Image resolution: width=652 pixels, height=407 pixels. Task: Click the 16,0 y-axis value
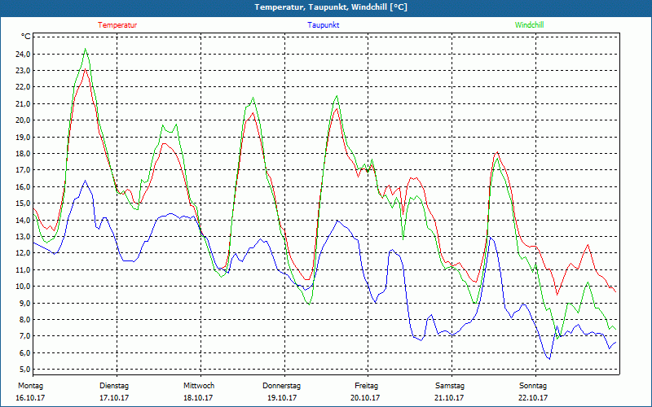(24, 187)
